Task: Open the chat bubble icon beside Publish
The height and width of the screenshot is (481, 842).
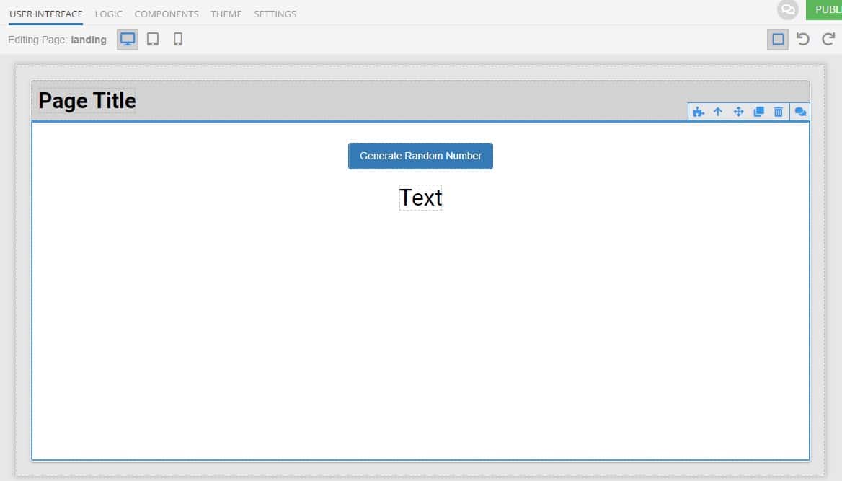Action: coord(788,9)
